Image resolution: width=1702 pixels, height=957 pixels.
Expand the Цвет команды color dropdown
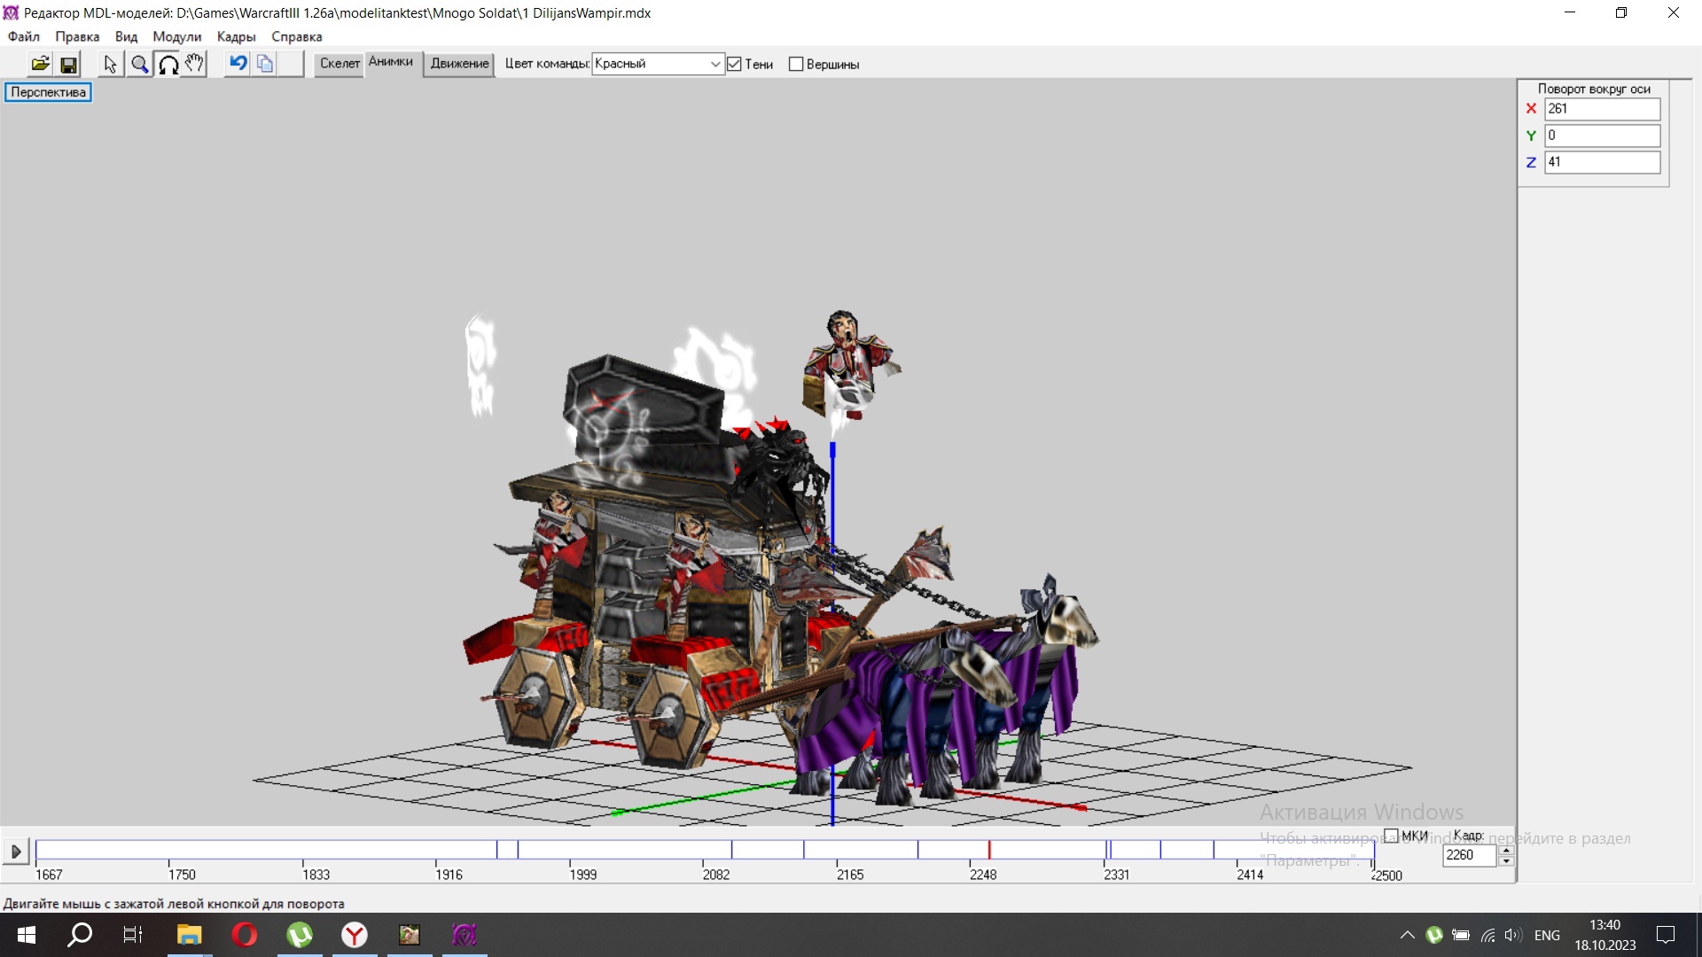714,64
